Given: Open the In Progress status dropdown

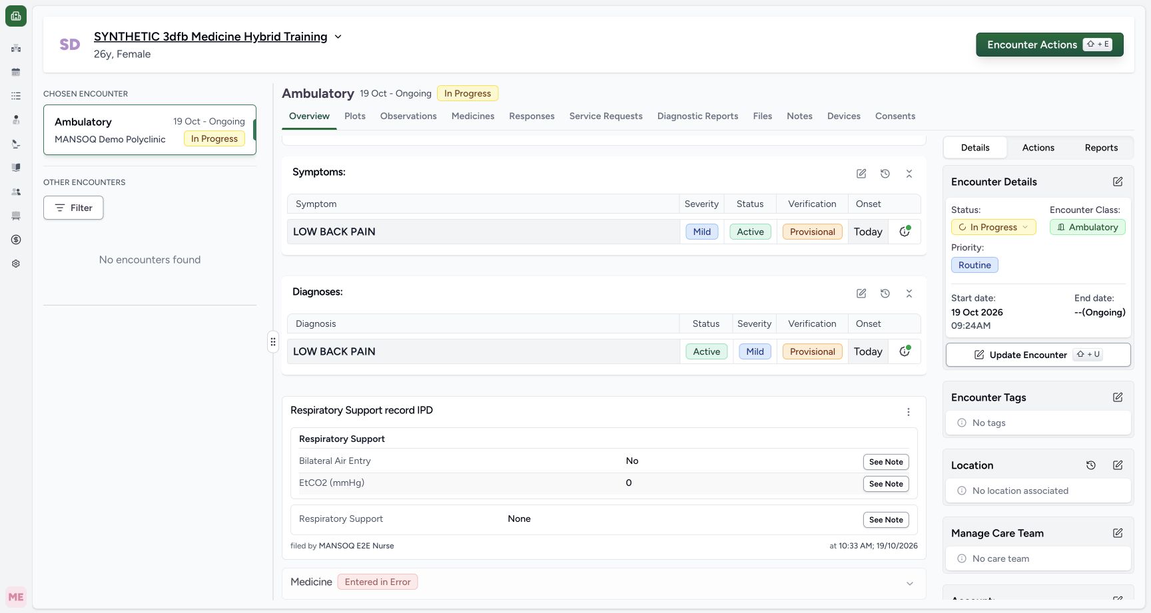Looking at the screenshot, I should coord(993,227).
